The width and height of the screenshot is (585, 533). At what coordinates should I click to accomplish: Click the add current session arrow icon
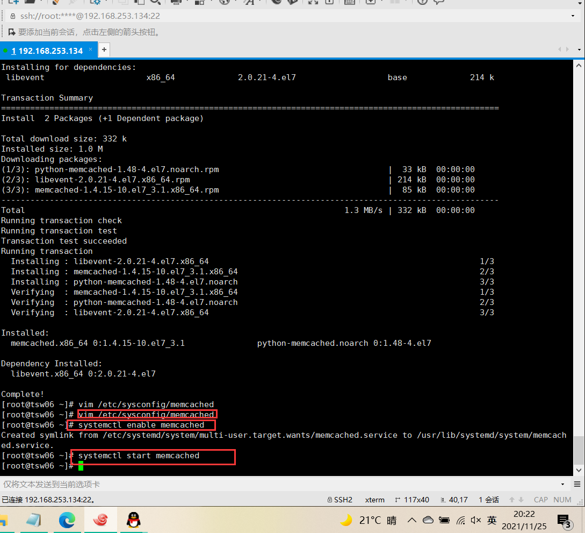(x=12, y=32)
